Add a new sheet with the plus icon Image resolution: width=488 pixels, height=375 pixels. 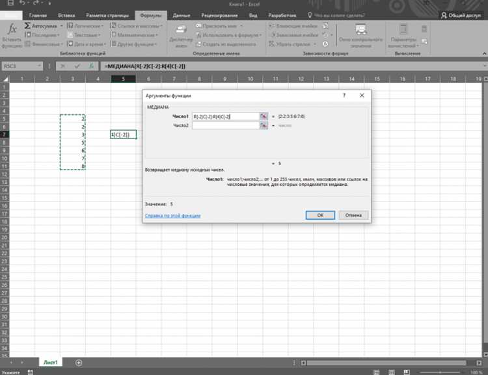coord(79,363)
